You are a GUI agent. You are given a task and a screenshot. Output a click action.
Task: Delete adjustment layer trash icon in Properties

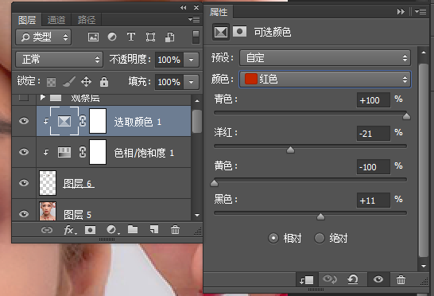coord(401,279)
